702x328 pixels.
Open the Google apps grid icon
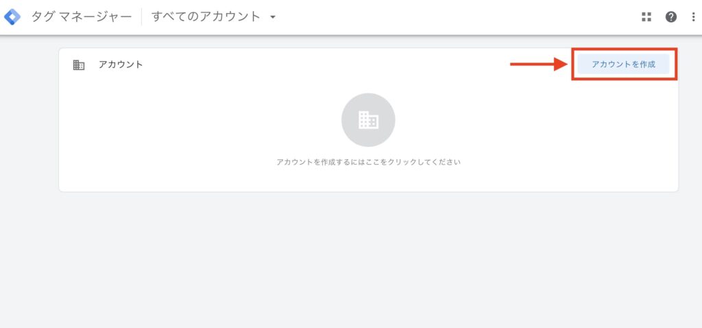coord(646,17)
